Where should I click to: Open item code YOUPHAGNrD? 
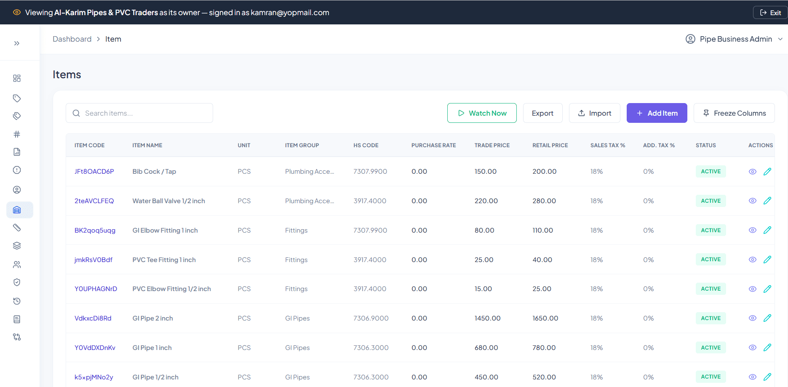[x=96, y=289]
